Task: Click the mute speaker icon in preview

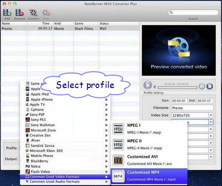Action: pos(154,87)
